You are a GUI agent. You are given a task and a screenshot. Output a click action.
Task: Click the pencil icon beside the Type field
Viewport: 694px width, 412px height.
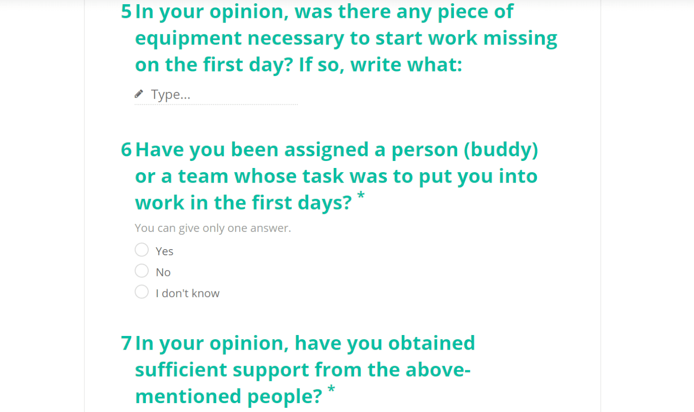[139, 93]
